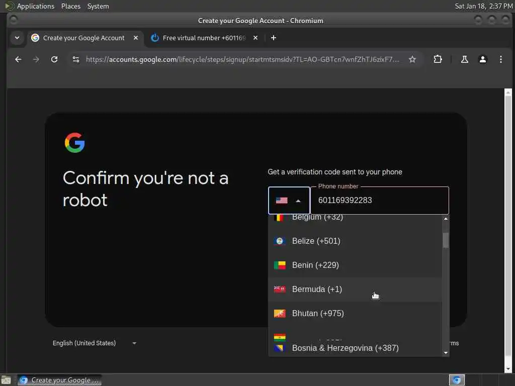Screen dimensions: 515x386
Task: Open the English (United States) language dropdown
Action: (95, 343)
